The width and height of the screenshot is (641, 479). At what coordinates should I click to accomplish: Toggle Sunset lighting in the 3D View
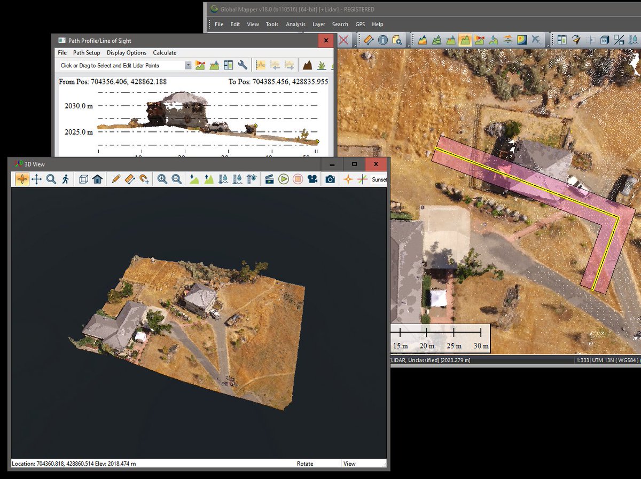[379, 179]
